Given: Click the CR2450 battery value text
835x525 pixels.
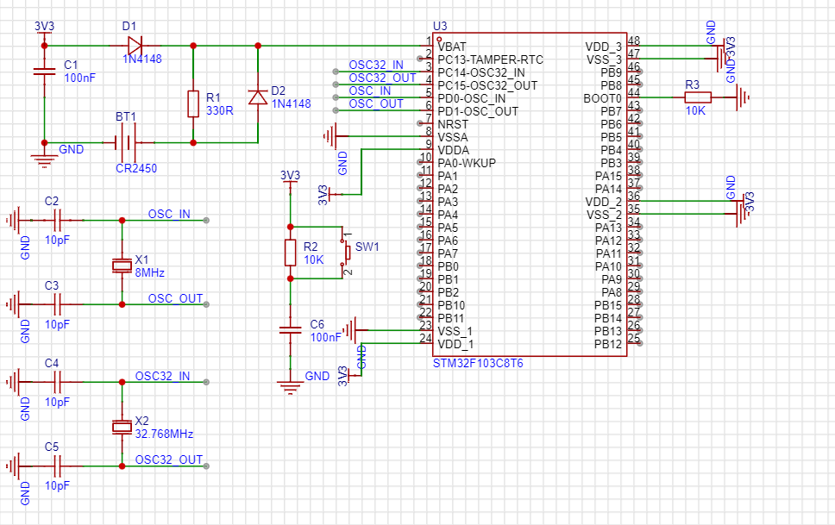Looking at the screenshot, I should pos(136,168).
